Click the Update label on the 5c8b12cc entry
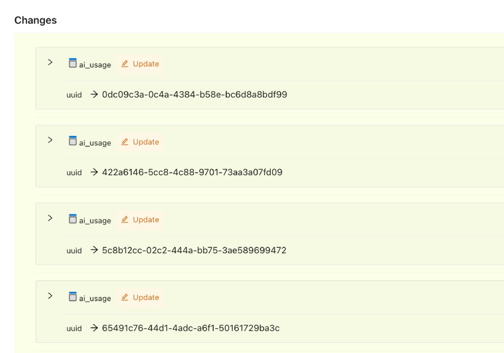Viewport: 504px width, 353px height. coord(146,220)
